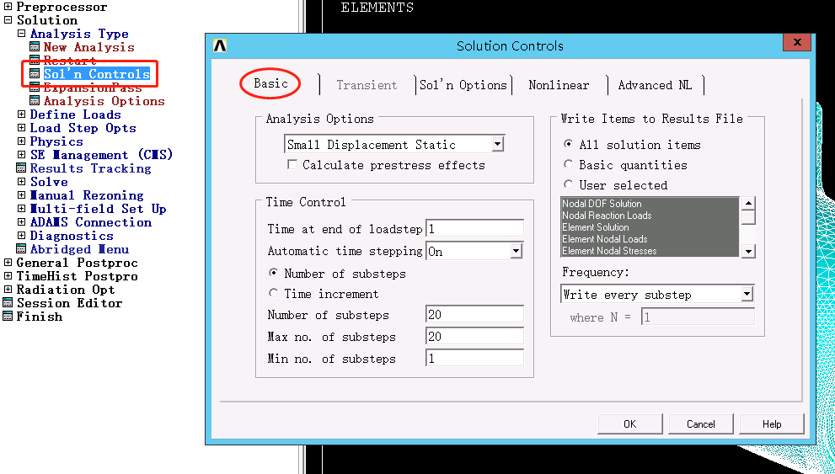Click the ANSYS logo in dialog title bar
The width and height of the screenshot is (835, 474).
[x=220, y=45]
